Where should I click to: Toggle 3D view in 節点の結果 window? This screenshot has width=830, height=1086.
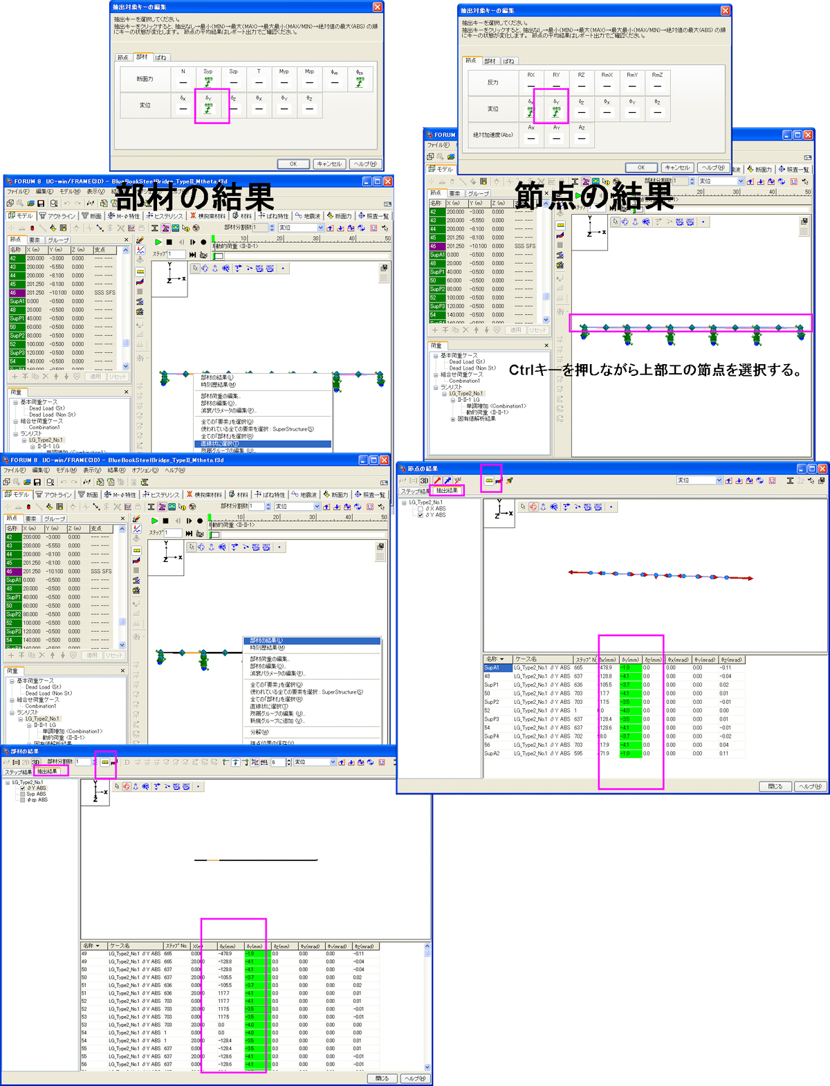pos(424,480)
